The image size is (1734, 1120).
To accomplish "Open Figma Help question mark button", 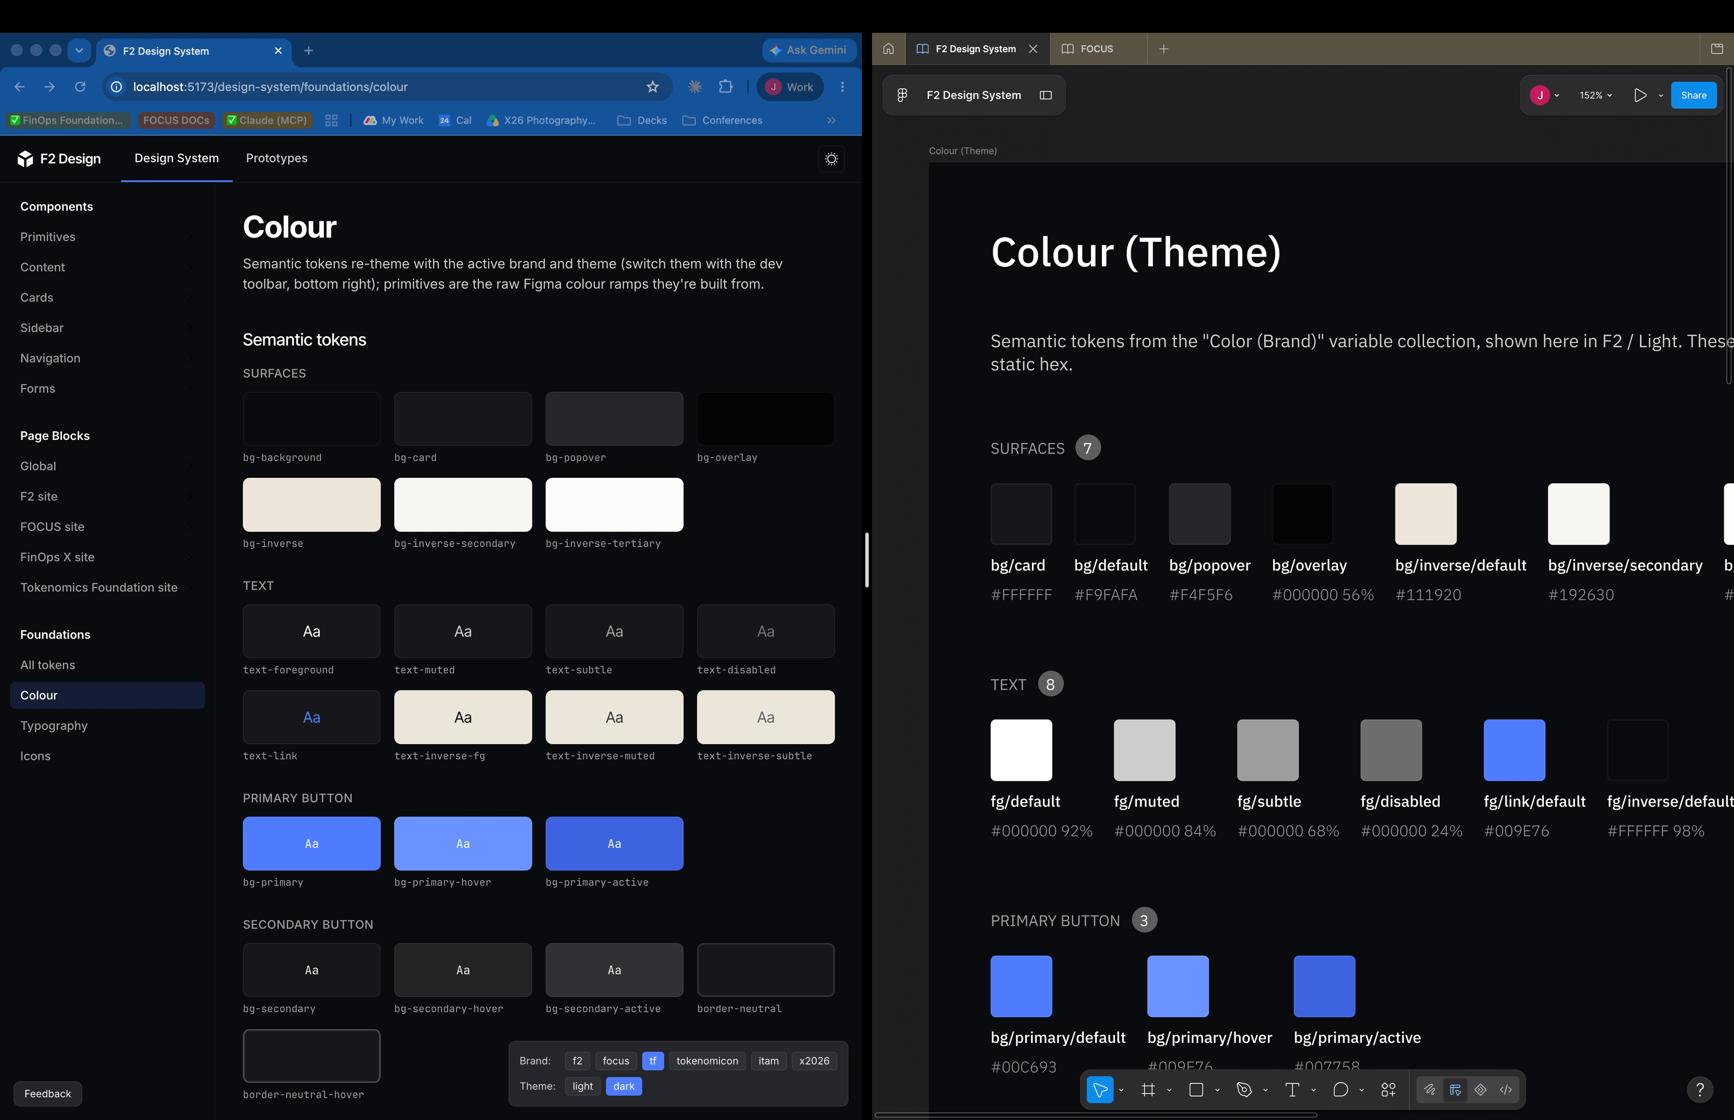I will [x=1700, y=1089].
